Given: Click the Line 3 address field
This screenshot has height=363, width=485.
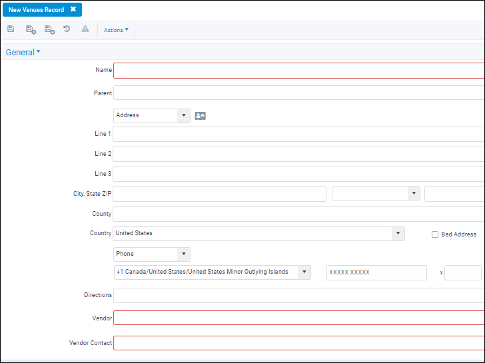Looking at the screenshot, I should click(298, 174).
